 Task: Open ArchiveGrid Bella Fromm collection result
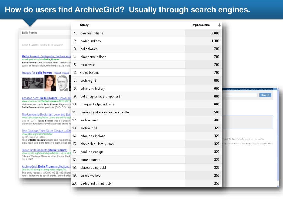(x=46, y=166)
